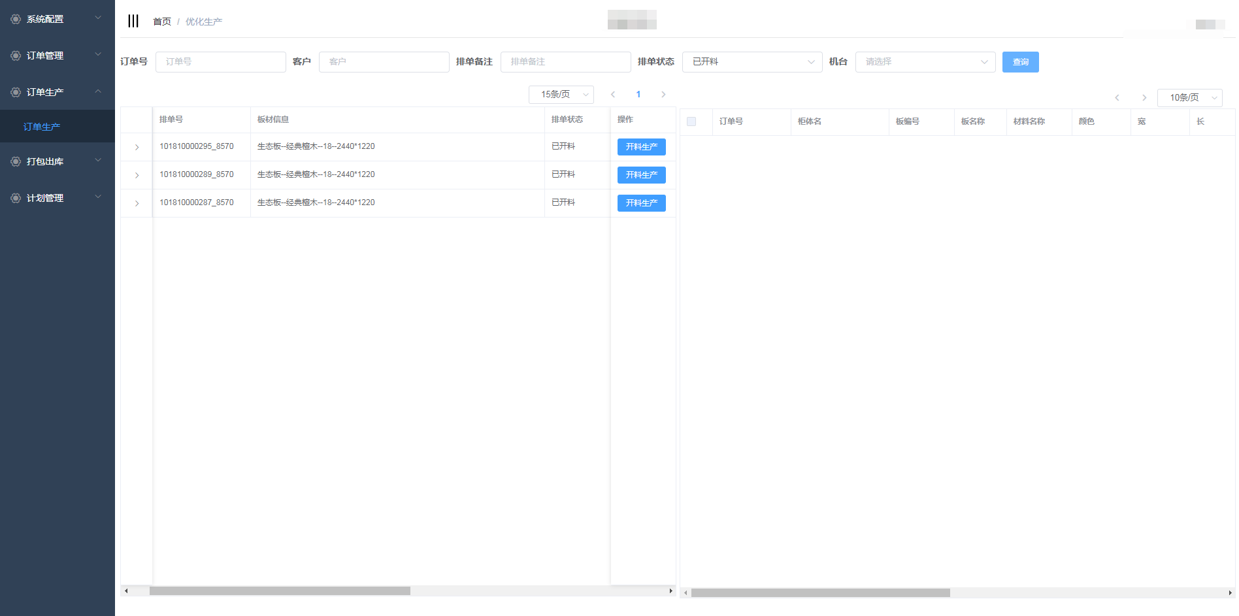This screenshot has width=1239, height=616.
Task: Expand row 101810000289_8570
Action: [x=137, y=175]
